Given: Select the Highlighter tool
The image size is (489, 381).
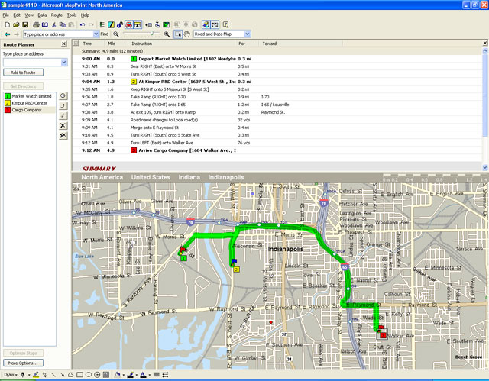Looking at the screenshot, I should click(x=36, y=375).
